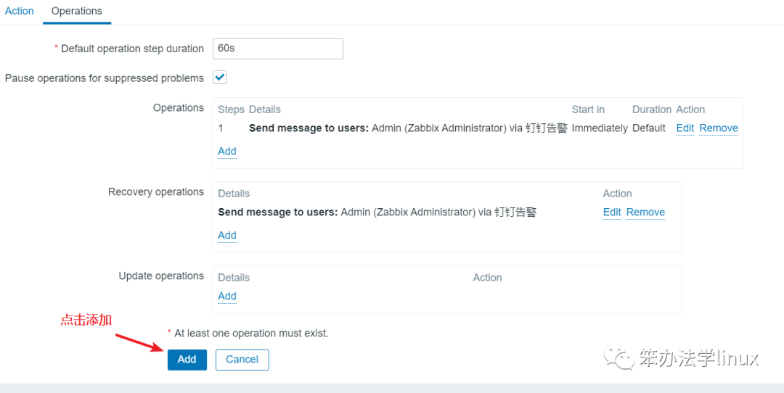The height and width of the screenshot is (393, 784).
Task: Edit the recovery operation entry
Action: [612, 212]
